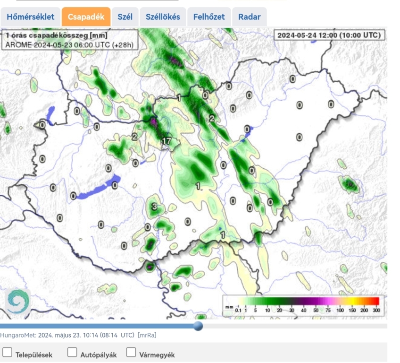The image size is (400, 363).
Task: Open the Szél tab
Action: [125, 17]
